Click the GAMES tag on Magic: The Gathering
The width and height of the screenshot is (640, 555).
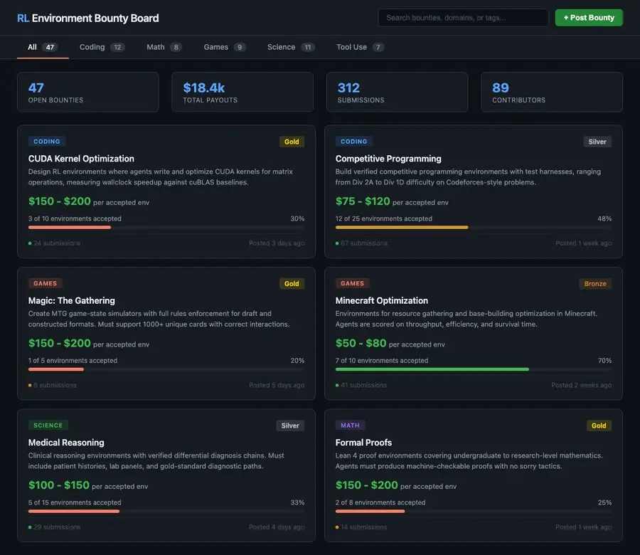pyautogui.click(x=46, y=283)
